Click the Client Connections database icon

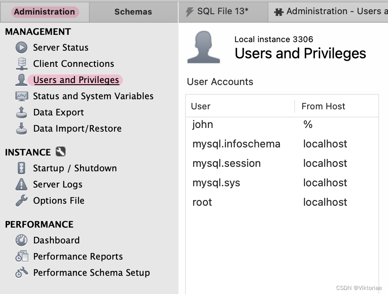[21, 64]
